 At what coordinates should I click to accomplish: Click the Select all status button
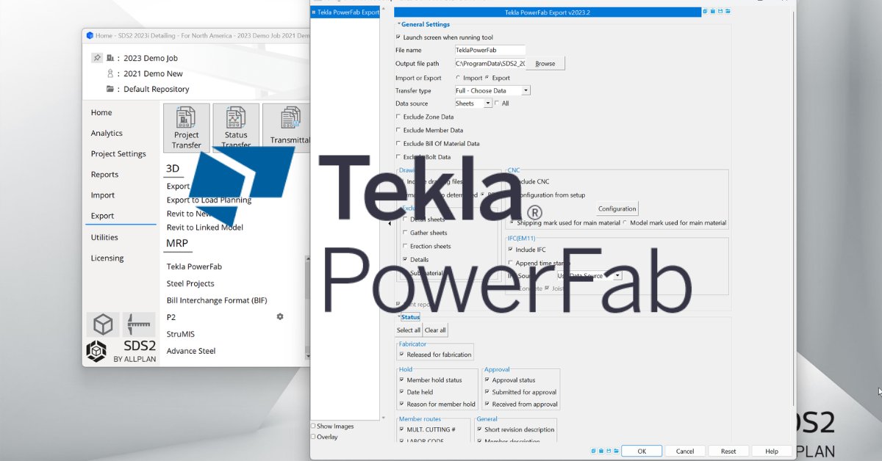(409, 330)
